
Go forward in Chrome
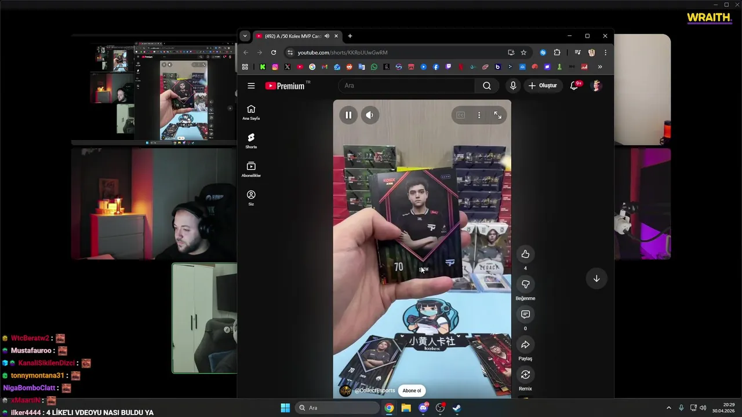pos(259,52)
